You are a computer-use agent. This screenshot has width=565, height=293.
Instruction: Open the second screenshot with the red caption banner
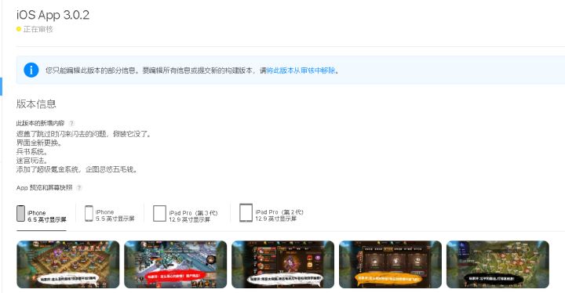176,264
